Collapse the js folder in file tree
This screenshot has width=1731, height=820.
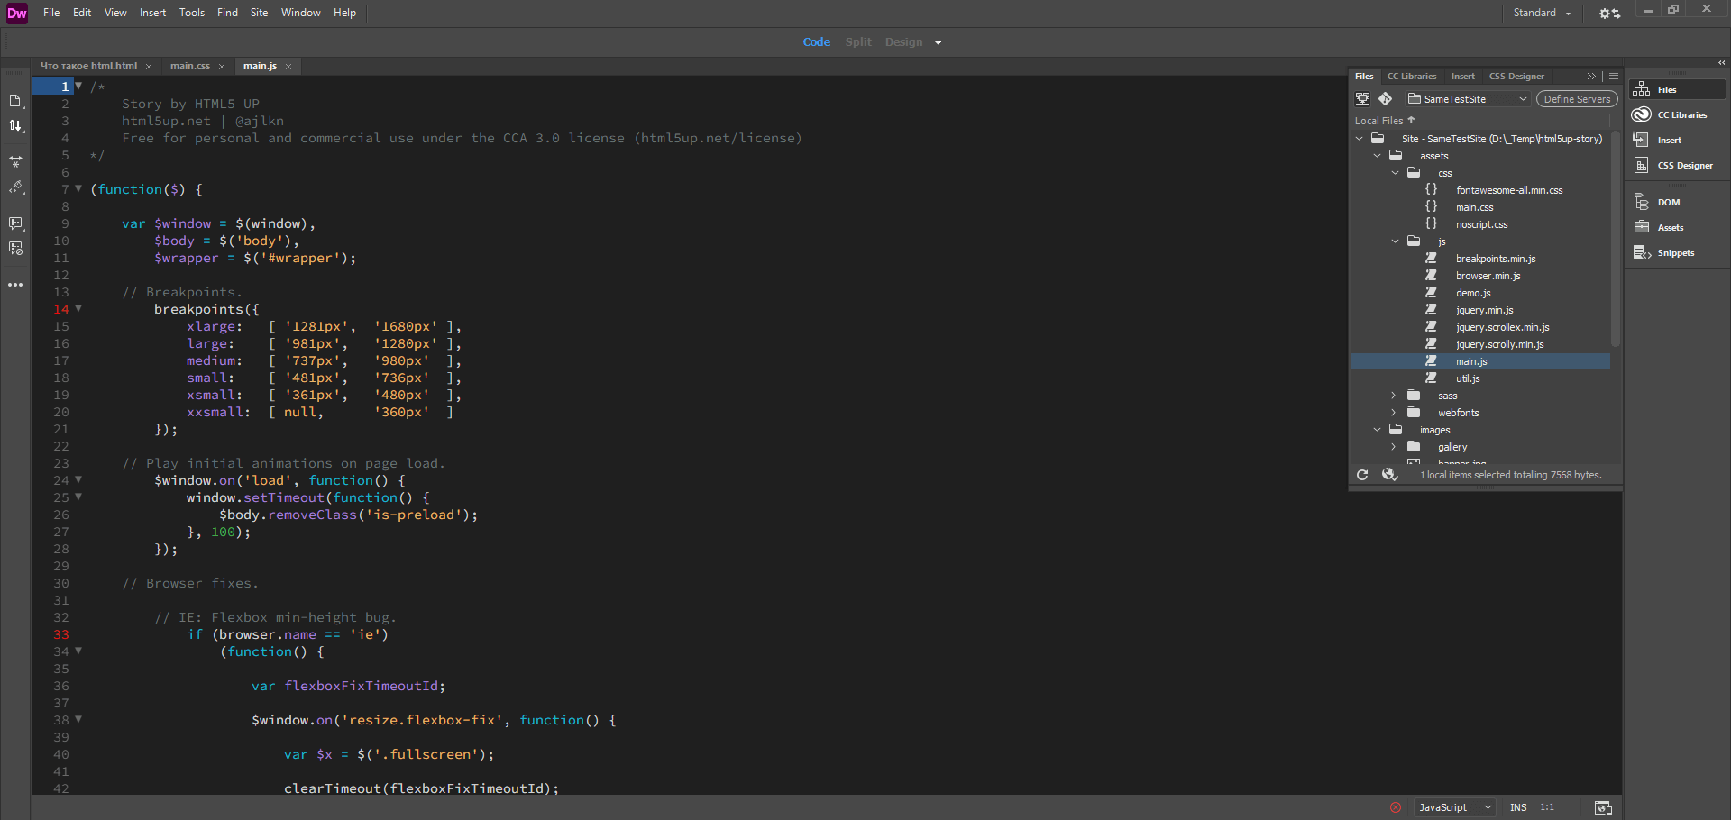1396,241
